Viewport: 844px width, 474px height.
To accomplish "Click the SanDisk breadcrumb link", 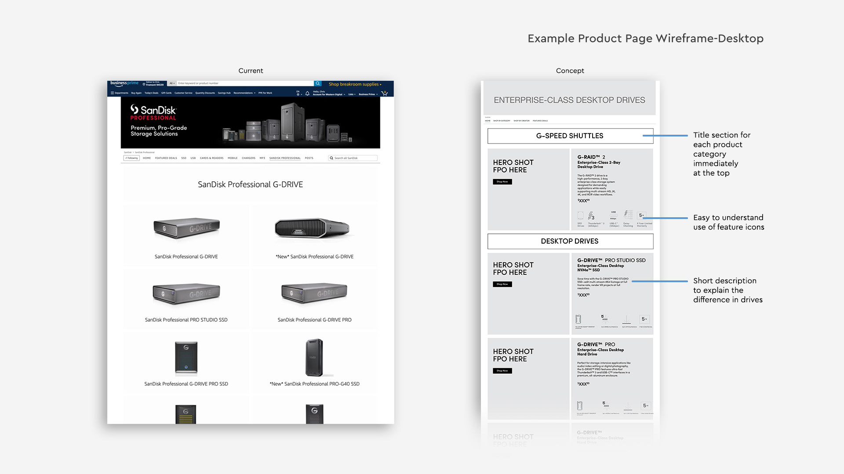I will tap(127, 152).
